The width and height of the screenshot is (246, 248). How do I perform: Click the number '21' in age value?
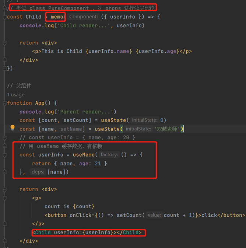tap(98, 164)
